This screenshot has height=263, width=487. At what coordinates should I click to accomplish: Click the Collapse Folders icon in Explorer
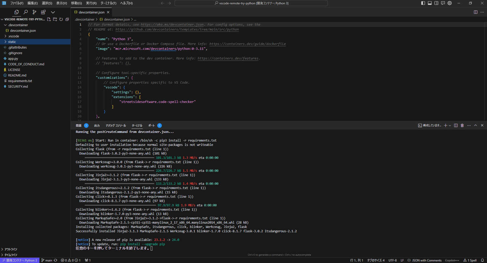coord(67,19)
